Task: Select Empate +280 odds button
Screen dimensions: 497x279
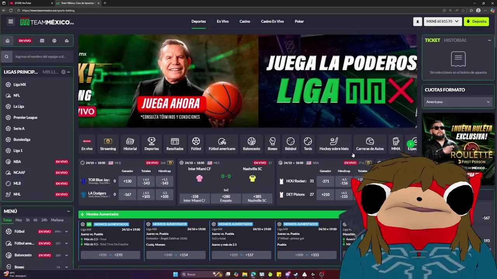Action: pos(226,198)
